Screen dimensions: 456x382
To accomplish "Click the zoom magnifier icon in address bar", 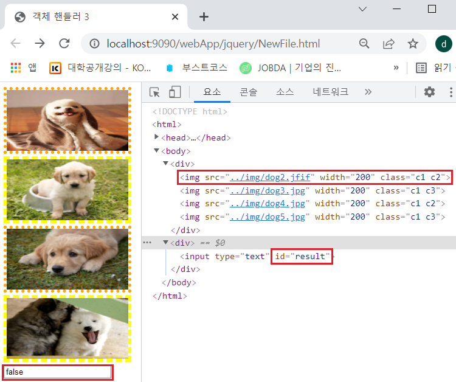I will click(x=364, y=44).
